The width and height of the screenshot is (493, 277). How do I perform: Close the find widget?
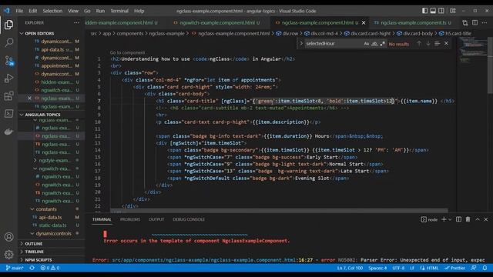click(447, 44)
